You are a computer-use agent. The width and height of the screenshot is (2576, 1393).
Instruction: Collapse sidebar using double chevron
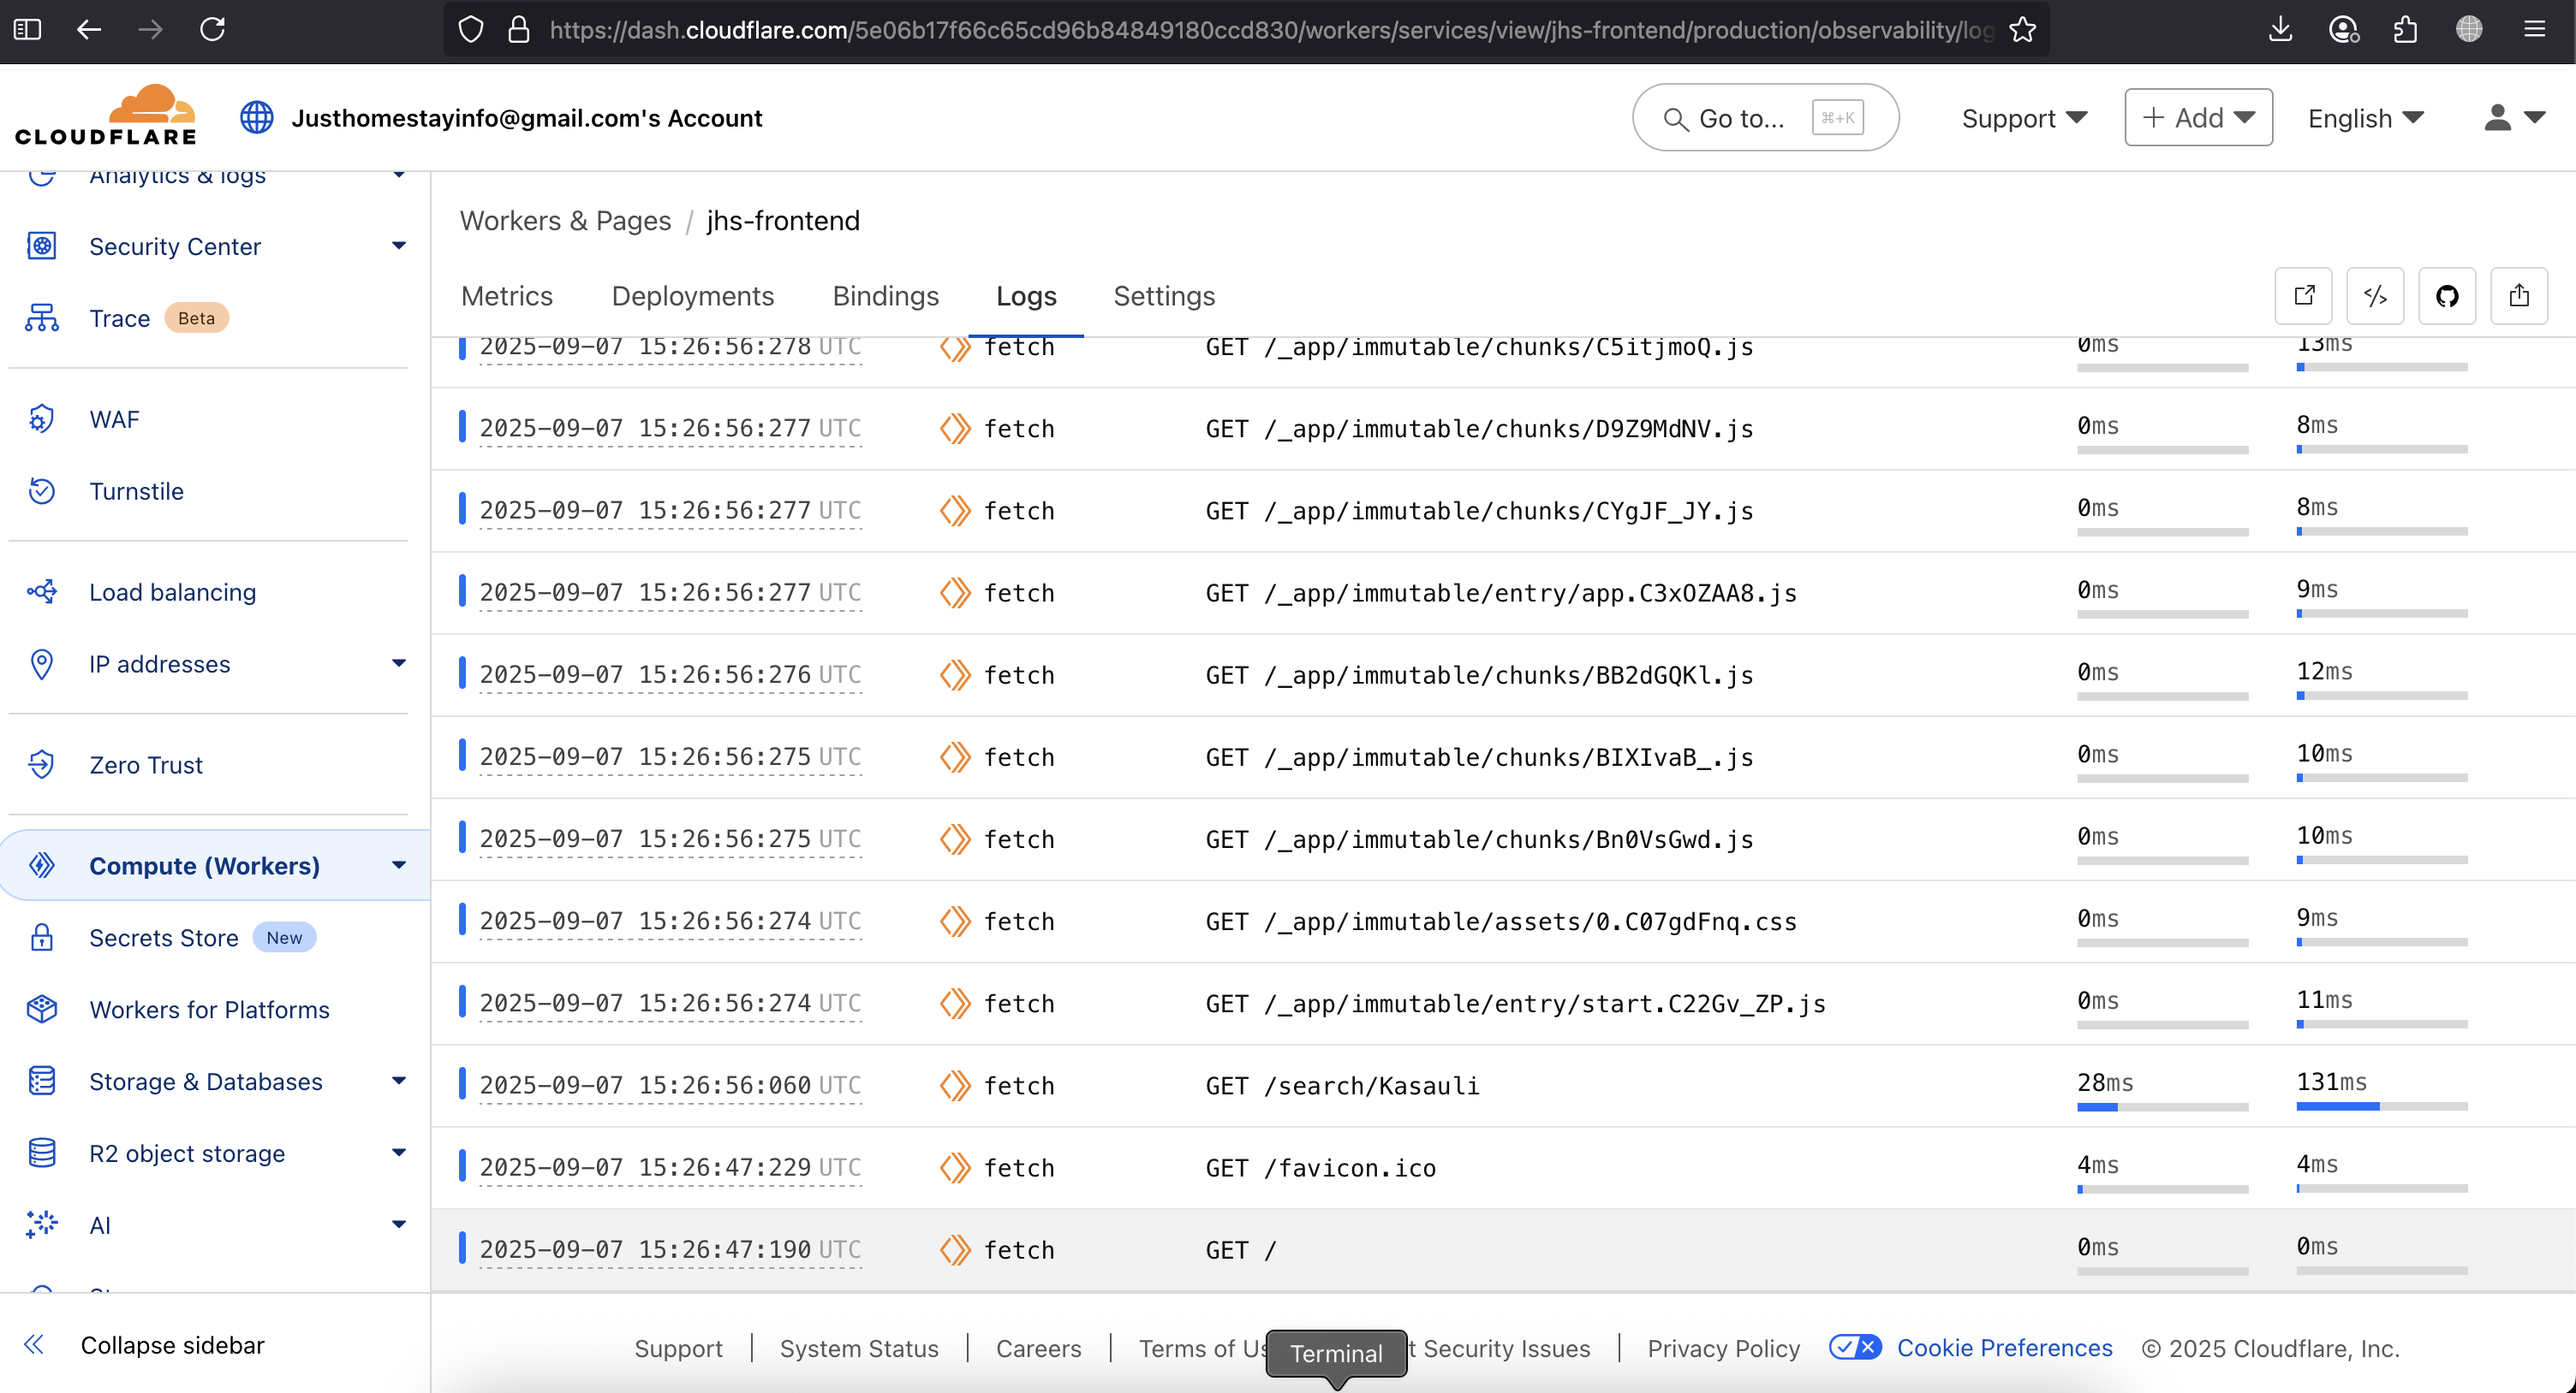tap(34, 1344)
